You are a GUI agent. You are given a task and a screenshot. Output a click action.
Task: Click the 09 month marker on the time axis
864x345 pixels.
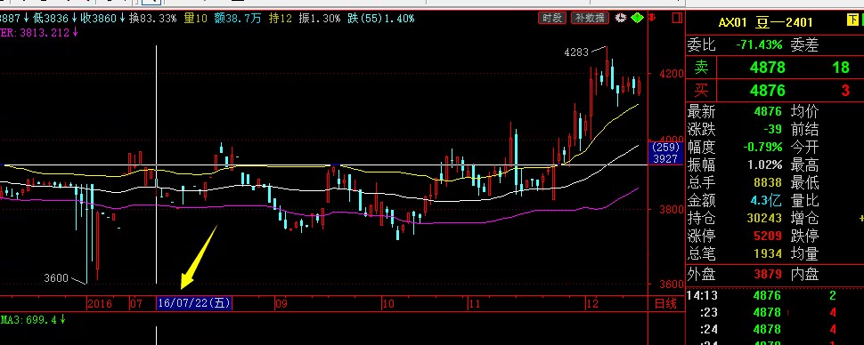[281, 304]
